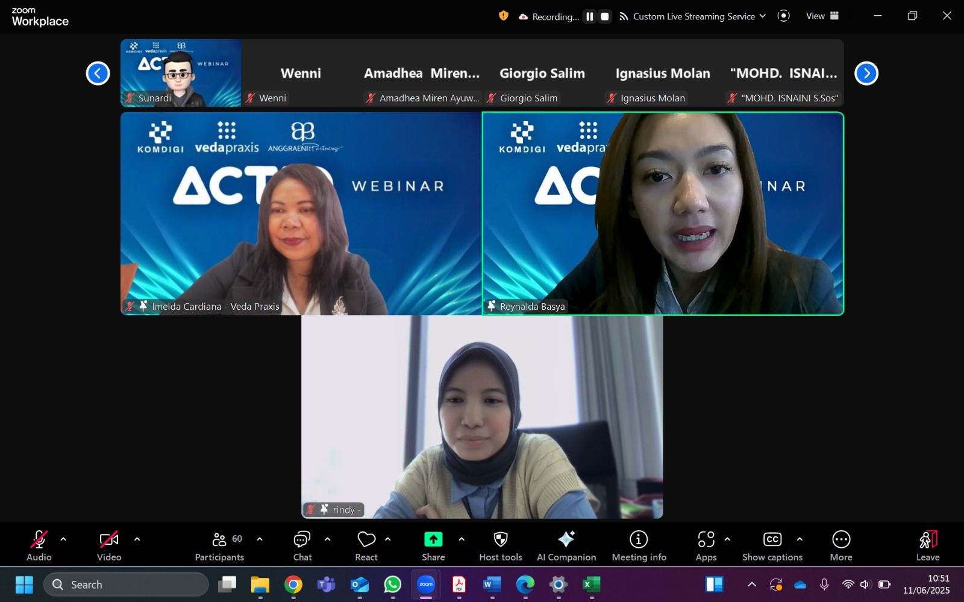Click Imelda Cardiana's video feed
The height and width of the screenshot is (602, 964).
tap(301, 213)
